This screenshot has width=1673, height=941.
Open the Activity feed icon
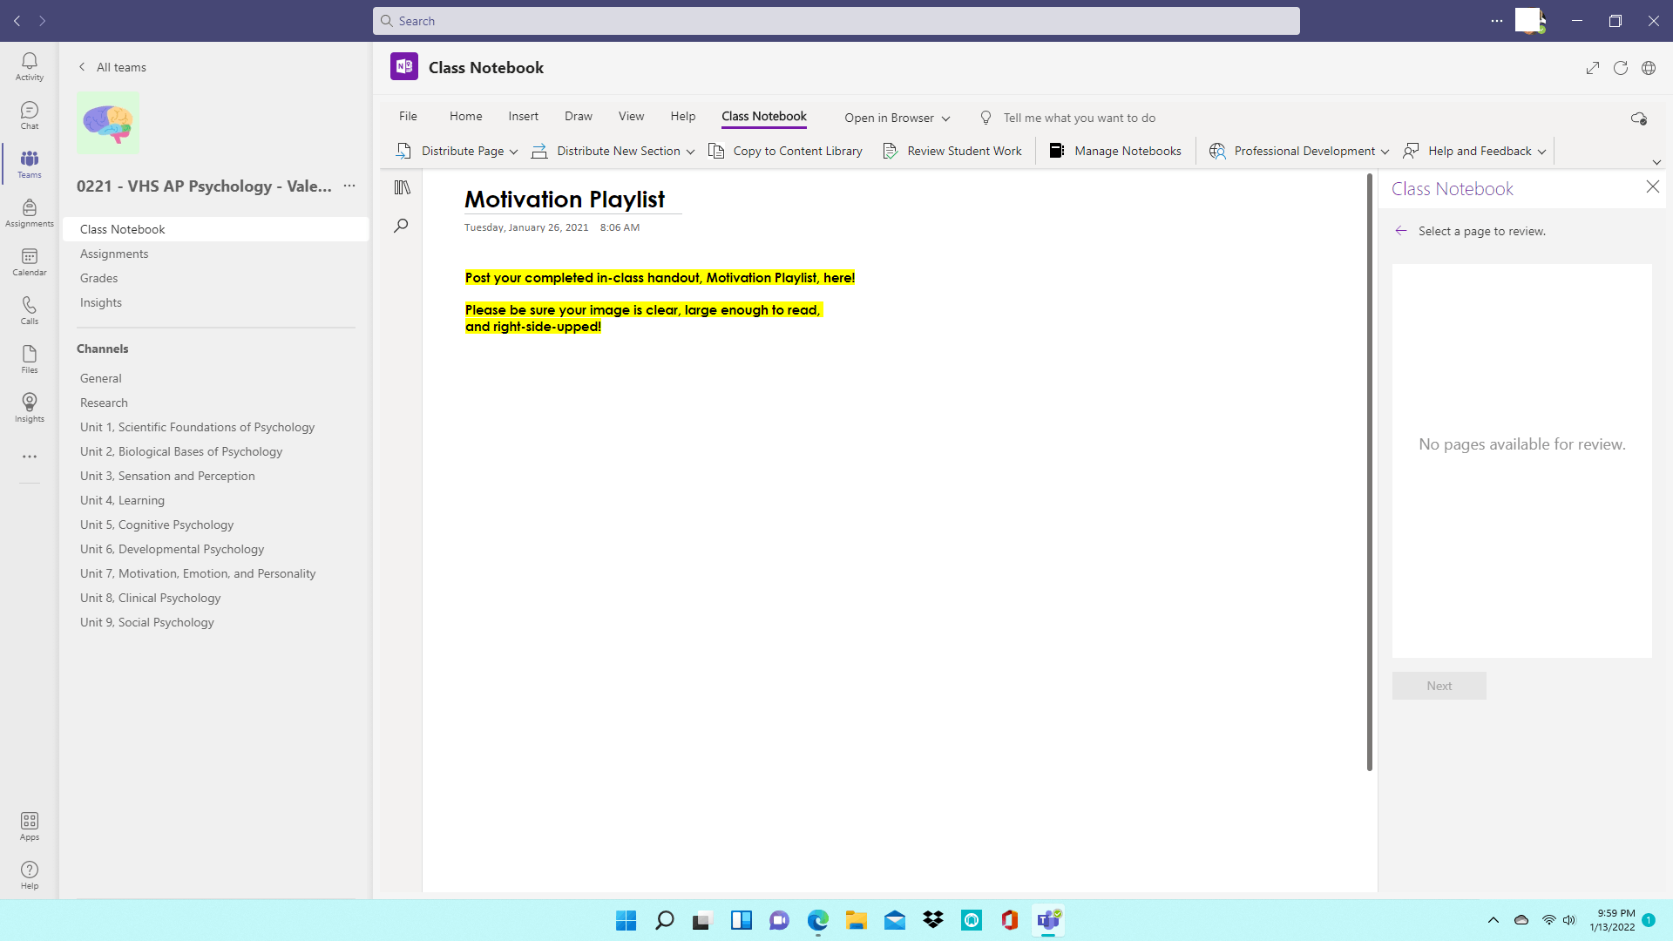tap(30, 66)
